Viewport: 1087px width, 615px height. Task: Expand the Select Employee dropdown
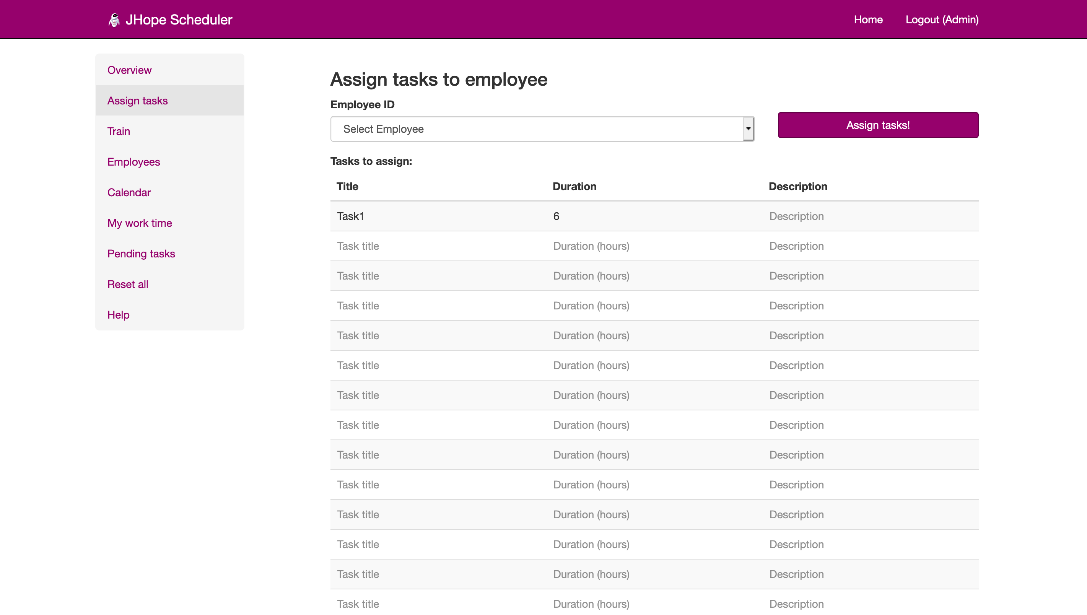pos(542,129)
